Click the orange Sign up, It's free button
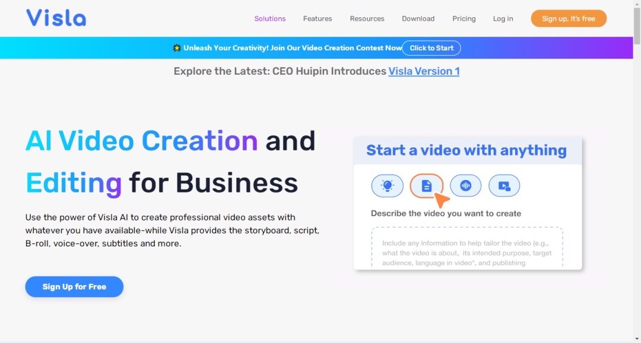Viewport: 641px width, 343px height. pos(569,18)
